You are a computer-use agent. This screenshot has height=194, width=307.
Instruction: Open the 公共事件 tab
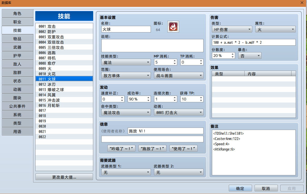coord(17,106)
